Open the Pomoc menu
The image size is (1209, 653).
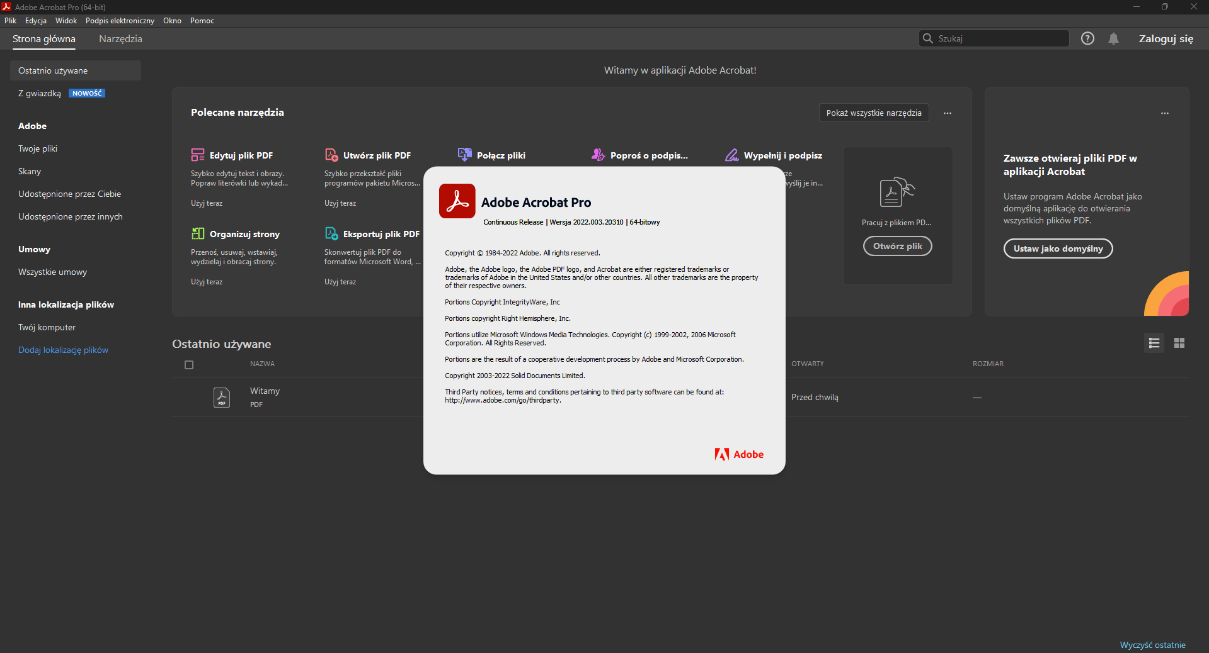click(x=202, y=21)
